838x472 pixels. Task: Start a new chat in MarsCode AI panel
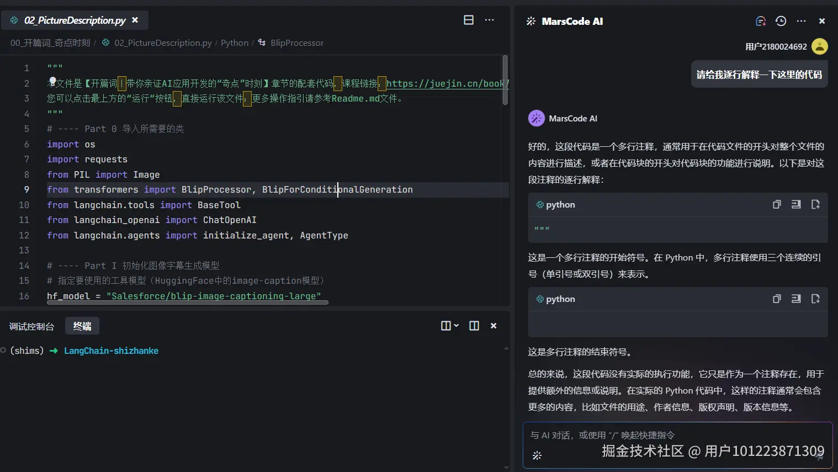tap(760, 20)
